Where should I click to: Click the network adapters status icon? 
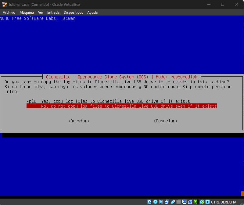(x=167, y=202)
